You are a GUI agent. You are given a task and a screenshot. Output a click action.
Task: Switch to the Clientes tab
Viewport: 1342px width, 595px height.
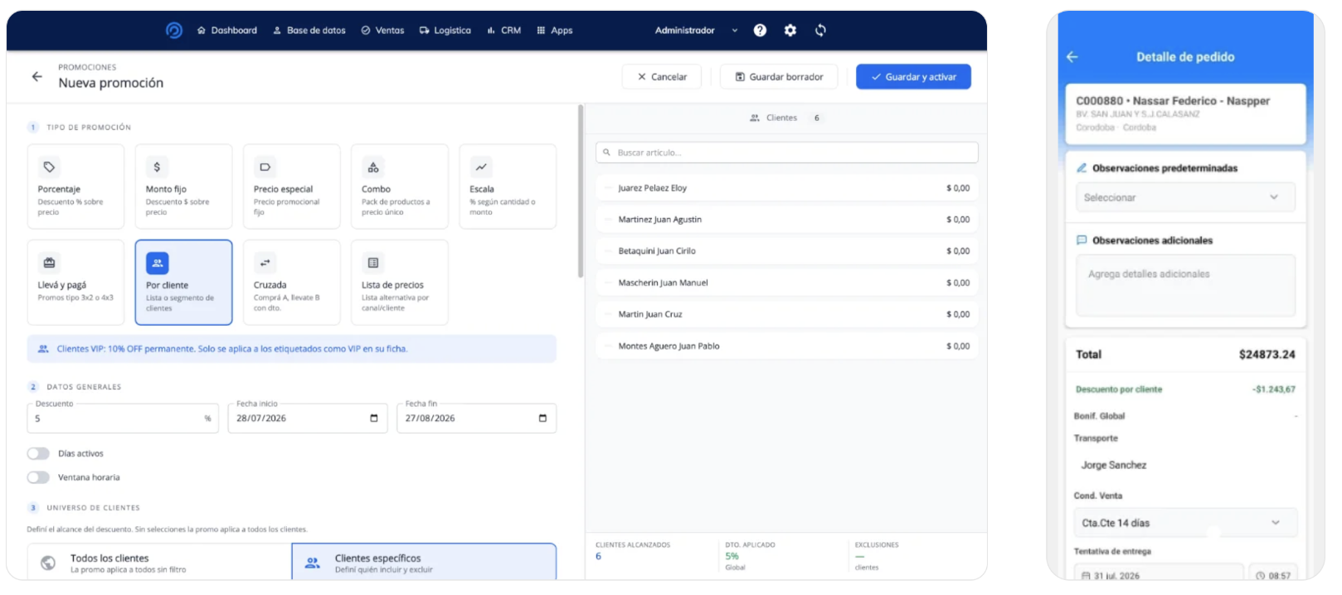[785, 119]
